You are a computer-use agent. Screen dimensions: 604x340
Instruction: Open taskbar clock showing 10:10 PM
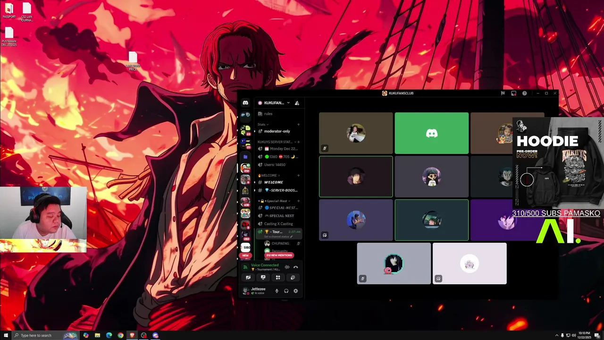click(x=584, y=335)
